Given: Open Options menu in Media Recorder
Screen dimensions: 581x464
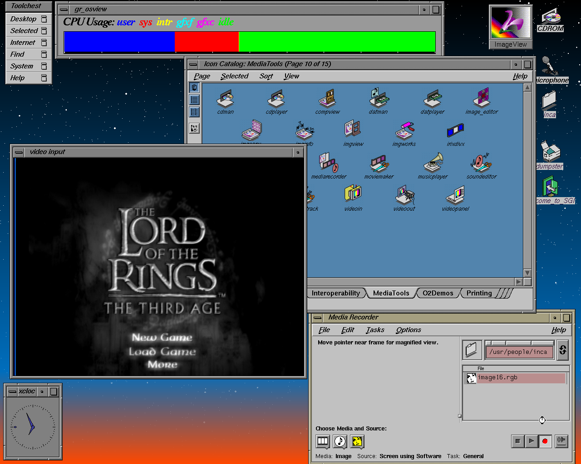Looking at the screenshot, I should click(x=409, y=330).
